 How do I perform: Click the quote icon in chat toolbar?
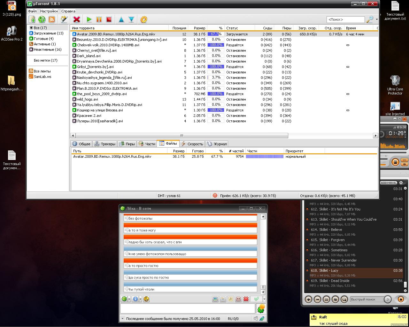[238, 299]
